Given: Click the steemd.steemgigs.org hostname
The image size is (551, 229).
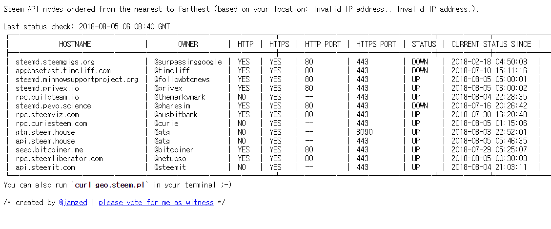Looking at the screenshot, I should pos(55,62).
